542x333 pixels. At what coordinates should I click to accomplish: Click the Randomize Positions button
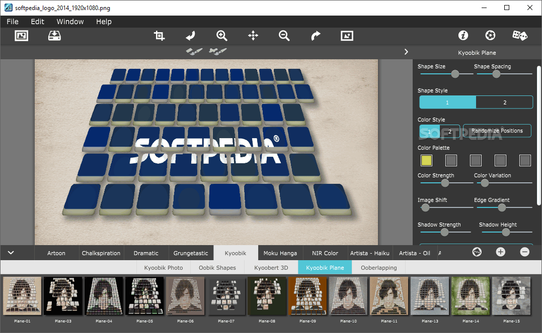click(x=497, y=131)
